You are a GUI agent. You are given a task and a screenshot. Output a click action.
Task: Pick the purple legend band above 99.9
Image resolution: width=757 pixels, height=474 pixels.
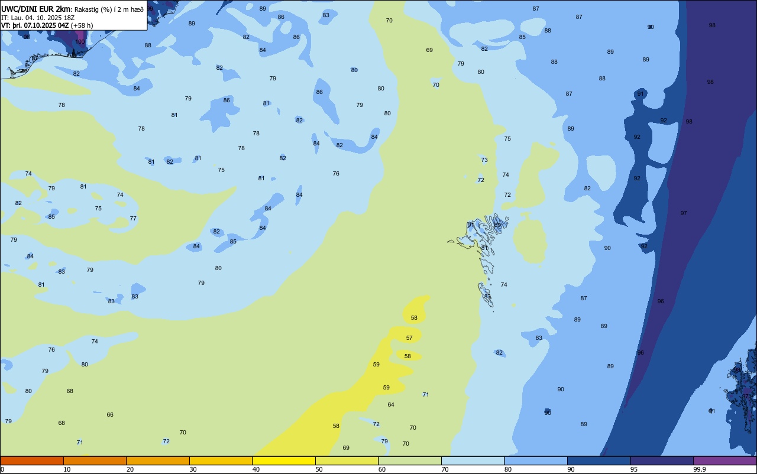tap(724, 460)
